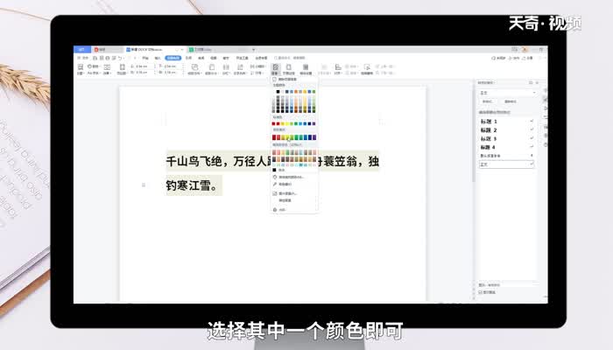Open the File menu

[84, 59]
